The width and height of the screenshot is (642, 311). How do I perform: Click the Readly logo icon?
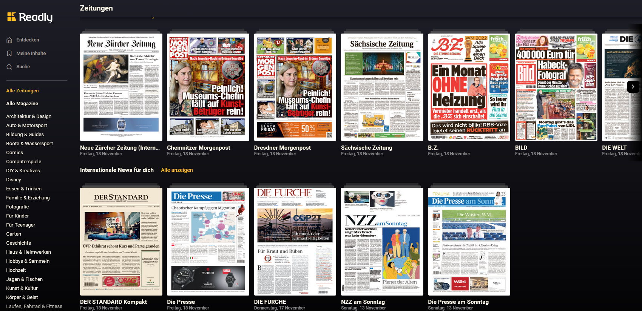click(12, 17)
